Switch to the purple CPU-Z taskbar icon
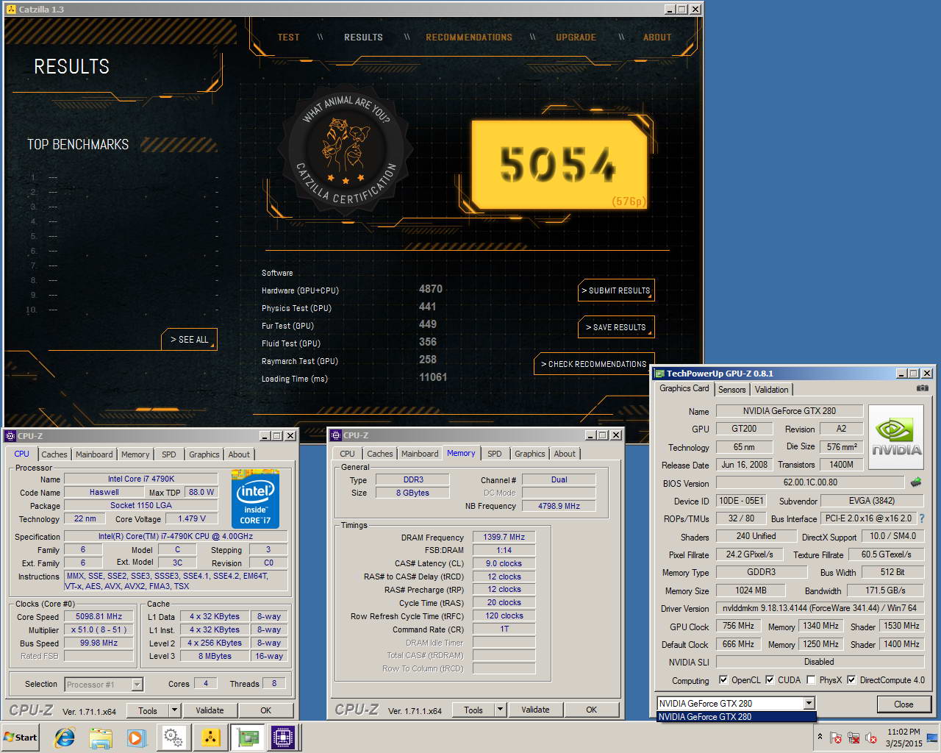941x753 pixels. coord(283,737)
